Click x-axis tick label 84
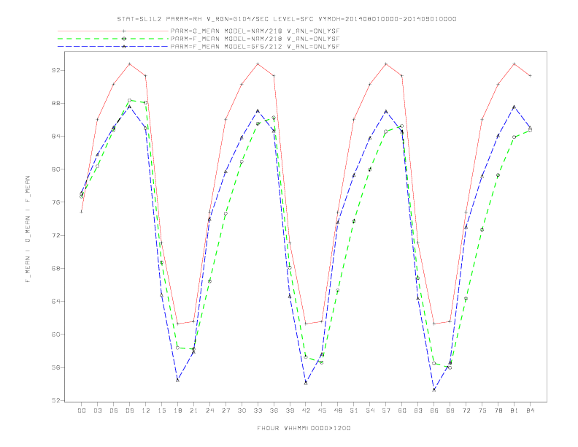The height and width of the screenshot is (447, 578). click(x=530, y=410)
